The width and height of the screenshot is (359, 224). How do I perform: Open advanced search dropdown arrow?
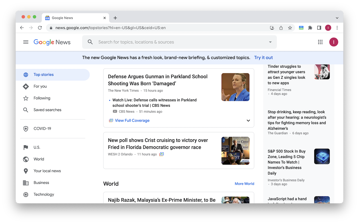270,42
